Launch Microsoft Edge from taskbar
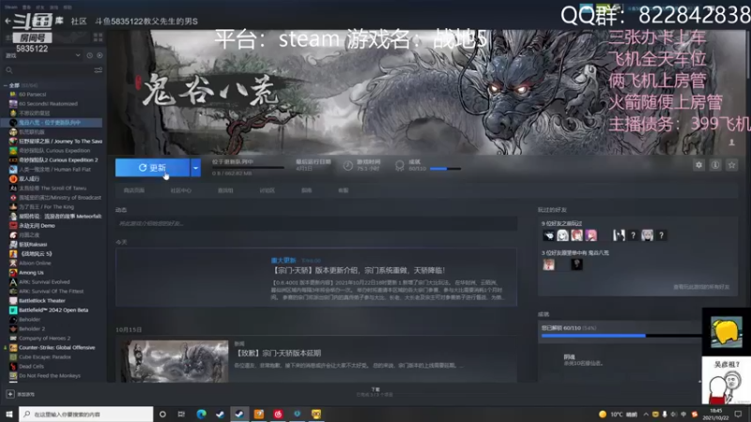 [201, 414]
